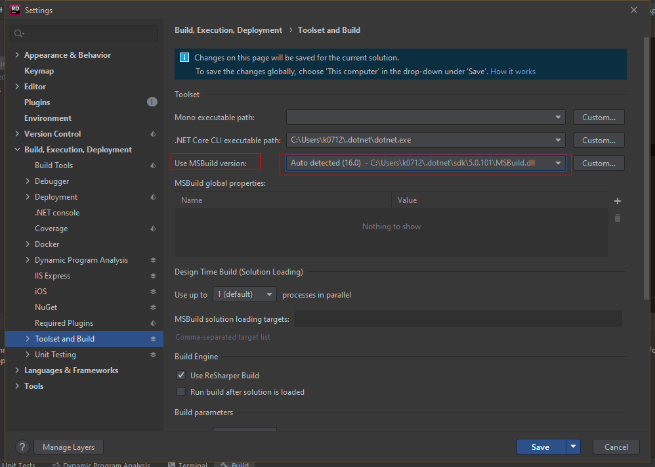Viewport: 655px width, 467px height.
Task: Click the layer icon next to Toolset and Build
Action: 153,339
